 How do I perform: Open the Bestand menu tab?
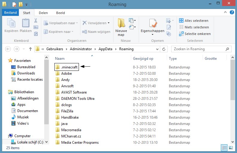(10, 13)
